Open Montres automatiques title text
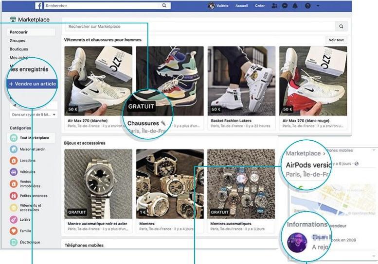378x264 pixels. click(x=231, y=224)
